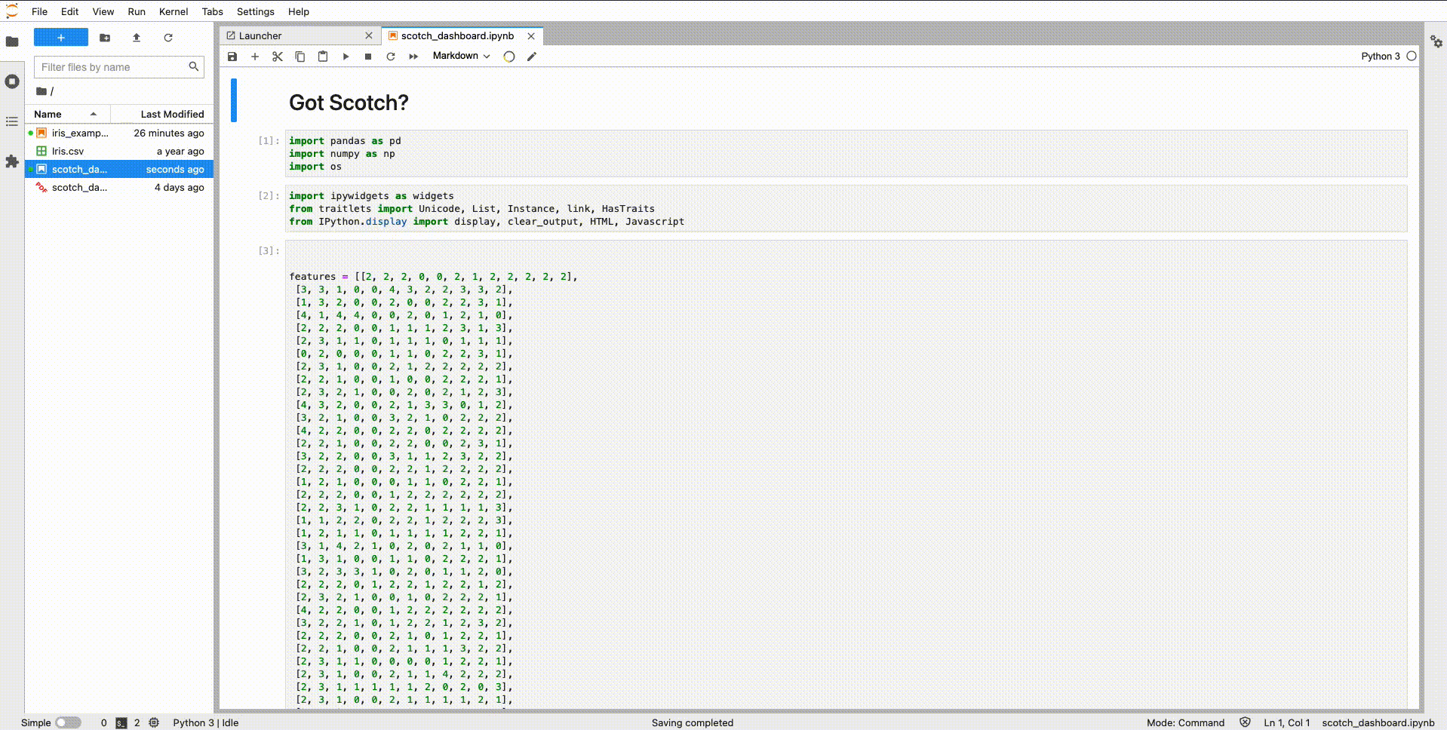Copy the selected cell
Screen dimensions: 1447x730
(x=300, y=57)
